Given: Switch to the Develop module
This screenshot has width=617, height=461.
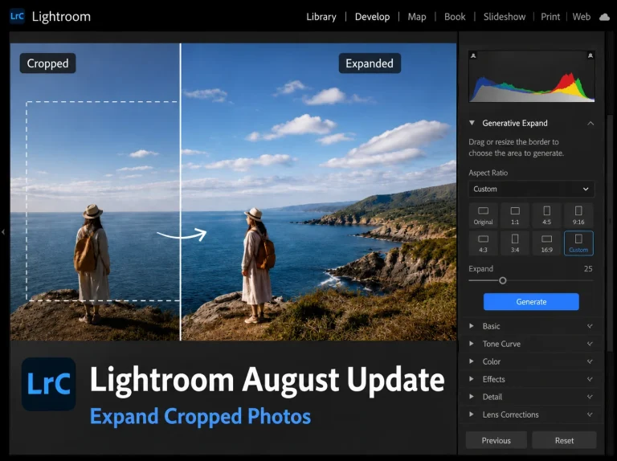Looking at the screenshot, I should 372,17.
